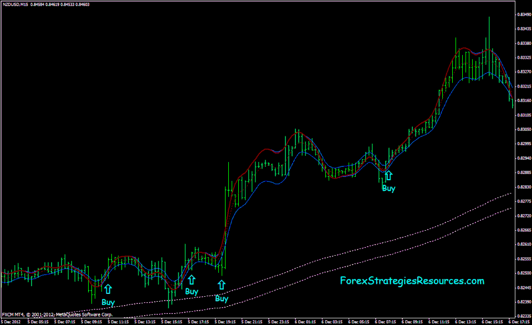Click the 5 Dec 19:15 time label
This screenshot has width=532, height=325.
coord(226,322)
